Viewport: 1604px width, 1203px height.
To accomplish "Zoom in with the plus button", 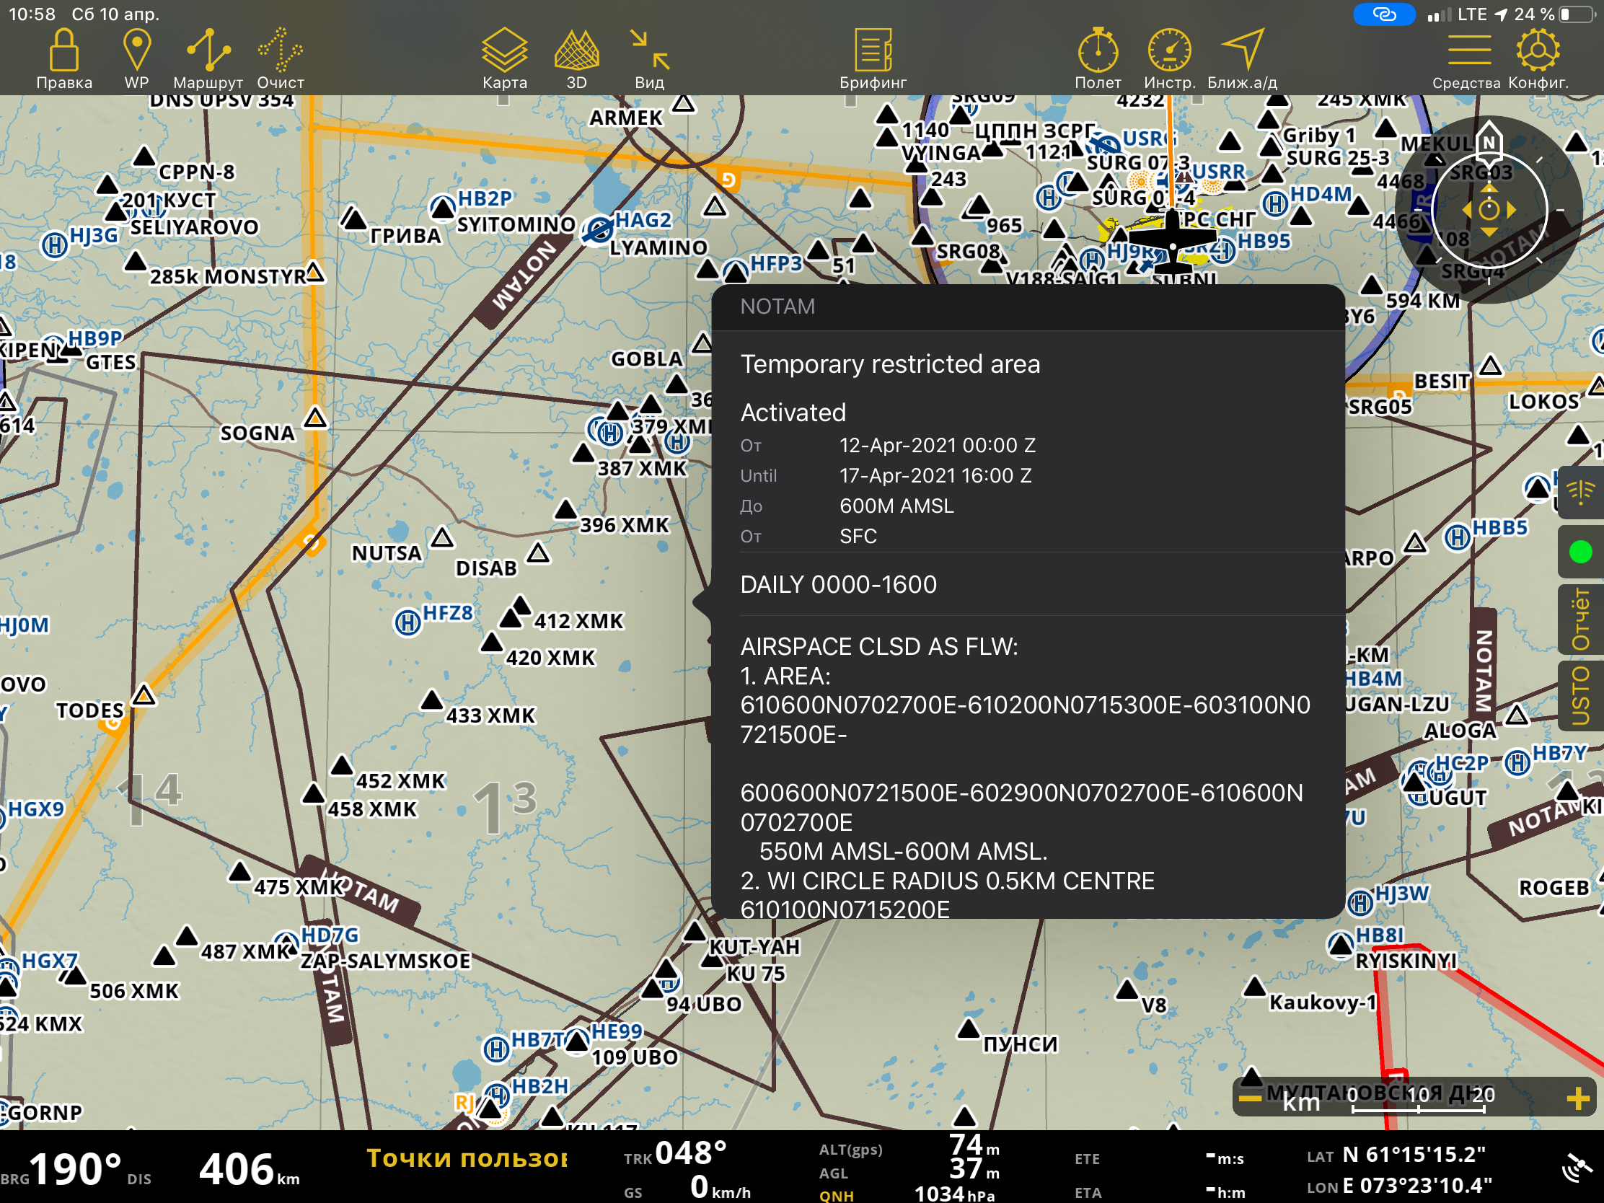I will pos(1578,1098).
